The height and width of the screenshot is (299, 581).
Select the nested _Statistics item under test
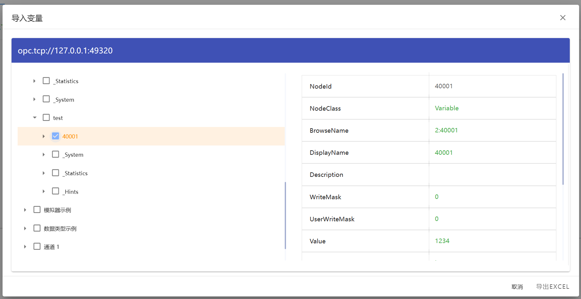point(76,173)
